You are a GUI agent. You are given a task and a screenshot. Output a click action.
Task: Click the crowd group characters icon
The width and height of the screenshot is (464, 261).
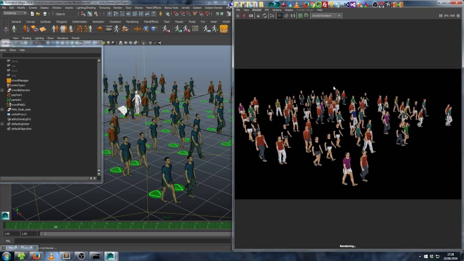pyautogui.click(x=63, y=29)
